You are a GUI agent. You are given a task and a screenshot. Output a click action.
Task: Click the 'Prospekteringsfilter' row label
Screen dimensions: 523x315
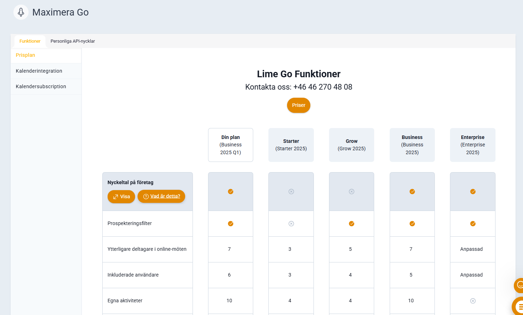129,224
